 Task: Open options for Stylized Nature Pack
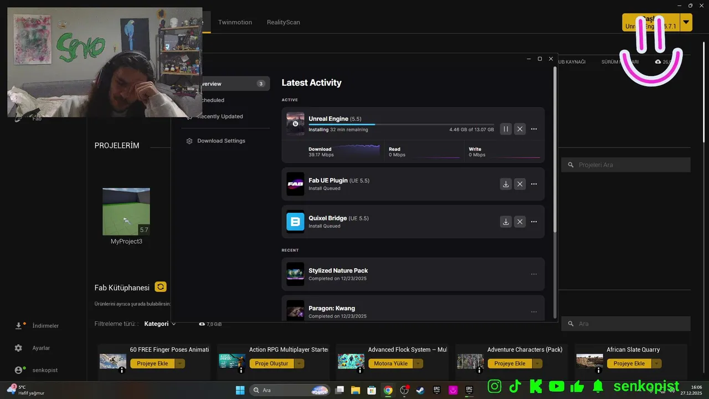tap(534, 274)
